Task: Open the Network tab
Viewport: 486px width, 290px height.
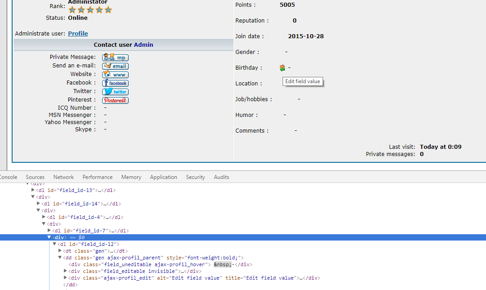Action: click(63, 177)
